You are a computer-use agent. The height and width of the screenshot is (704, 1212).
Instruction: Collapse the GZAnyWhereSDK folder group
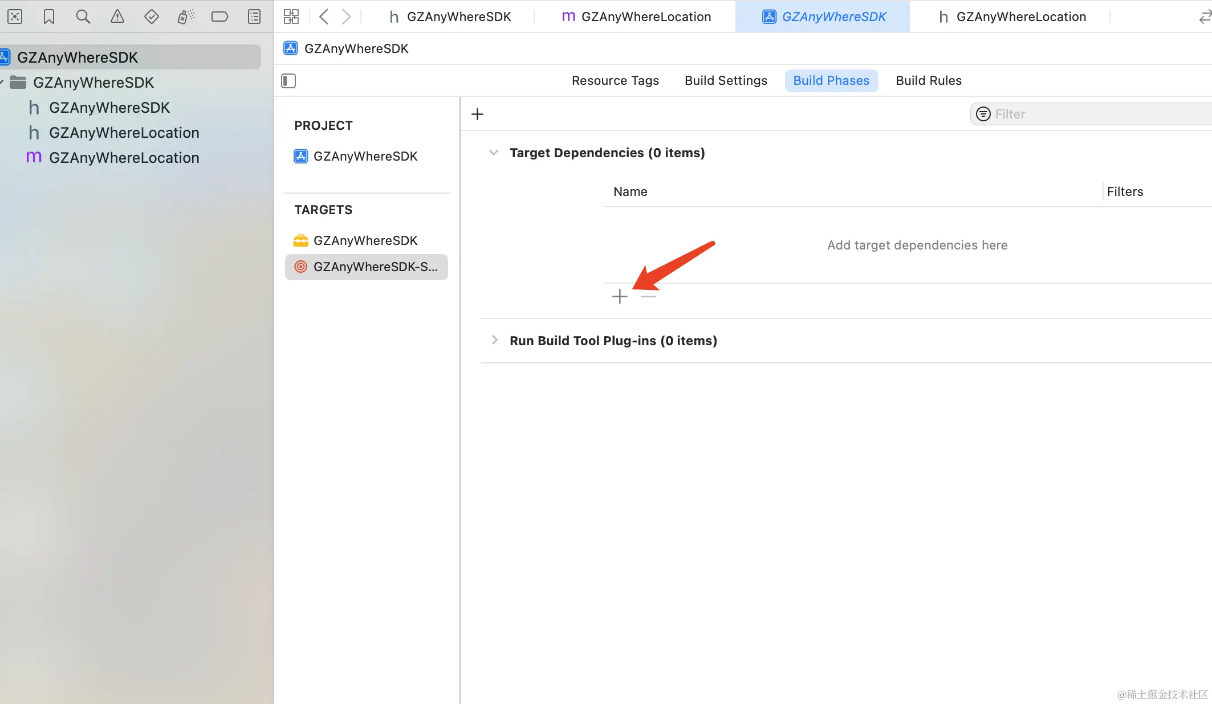pos(2,83)
